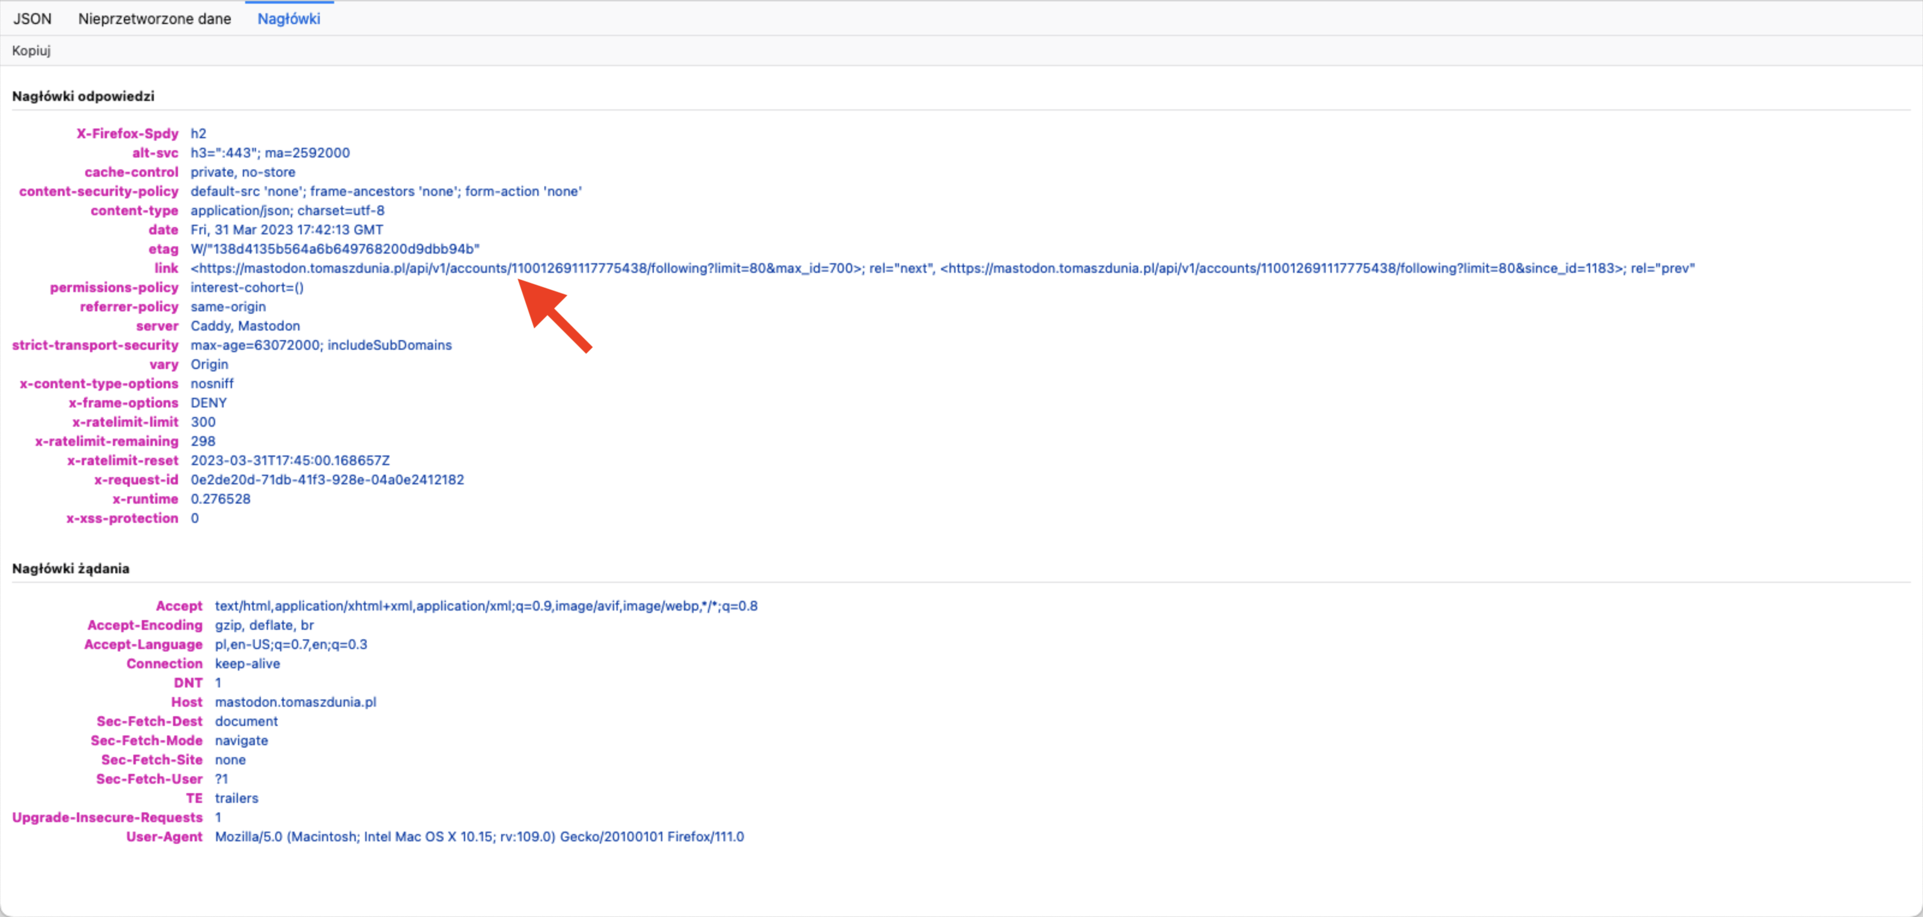The image size is (1923, 917).
Task: Select the x-request-id value text
Action: pyautogui.click(x=327, y=480)
